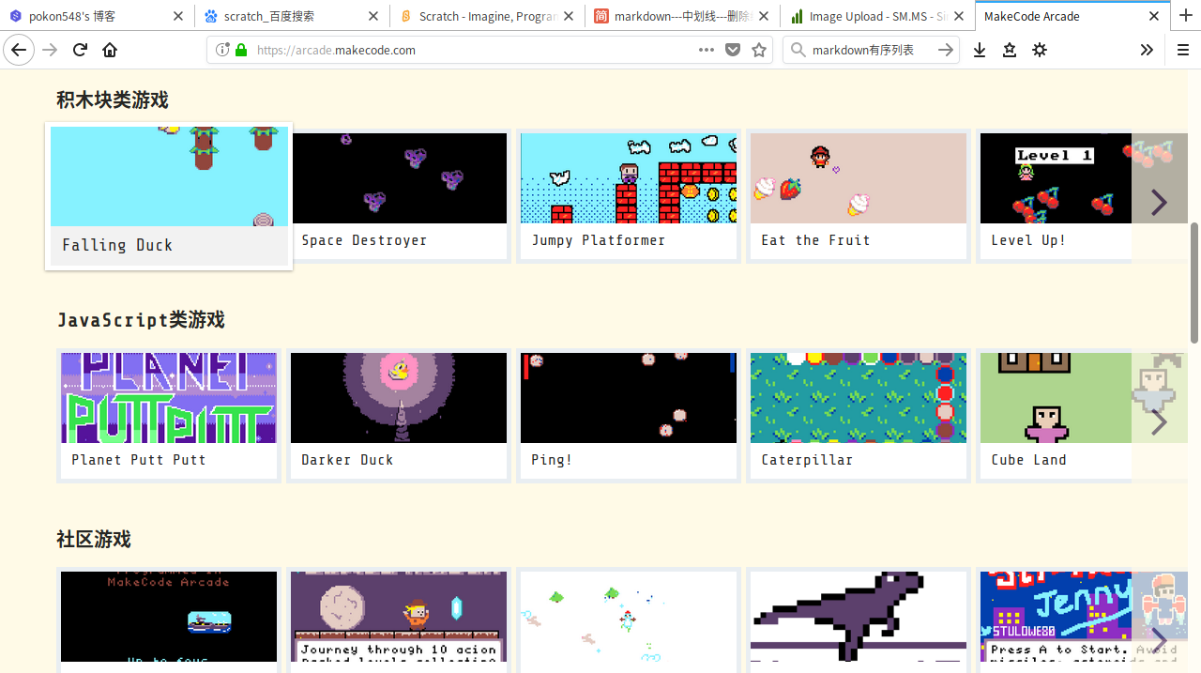1201x673 pixels.
Task: Click the 社区游戏 section heading
Action: [x=94, y=539]
